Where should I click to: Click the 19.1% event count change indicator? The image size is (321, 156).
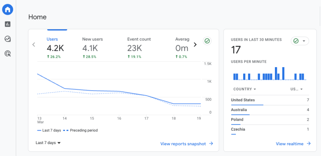pos(134,57)
